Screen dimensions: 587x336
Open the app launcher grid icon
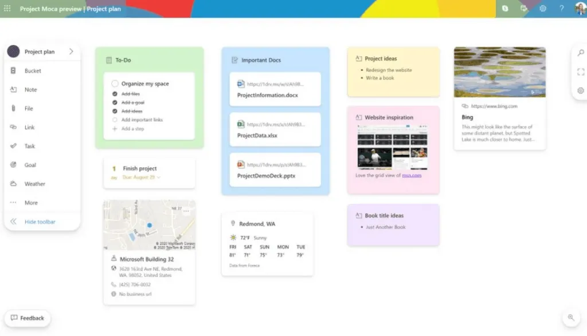7,9
